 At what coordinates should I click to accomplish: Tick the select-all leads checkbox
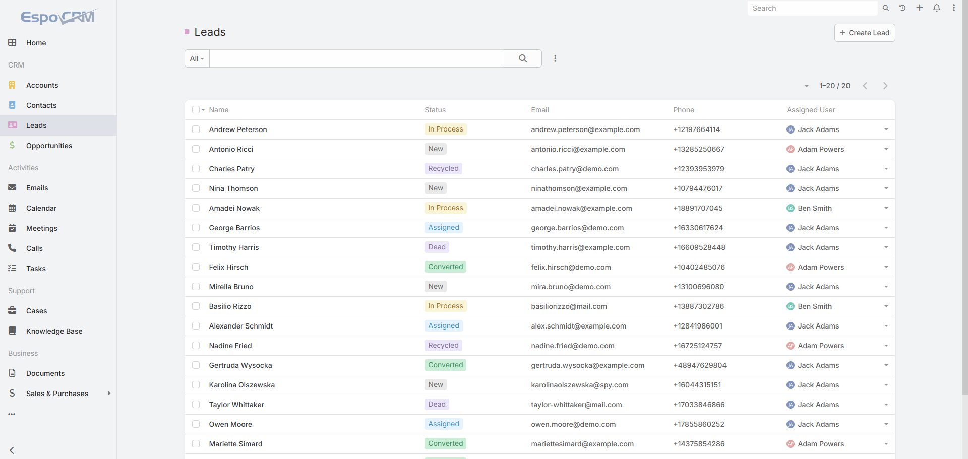(x=196, y=110)
